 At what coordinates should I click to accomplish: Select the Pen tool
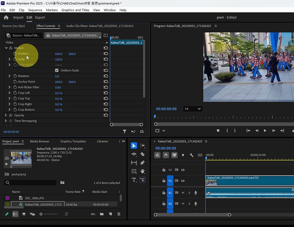142,162
